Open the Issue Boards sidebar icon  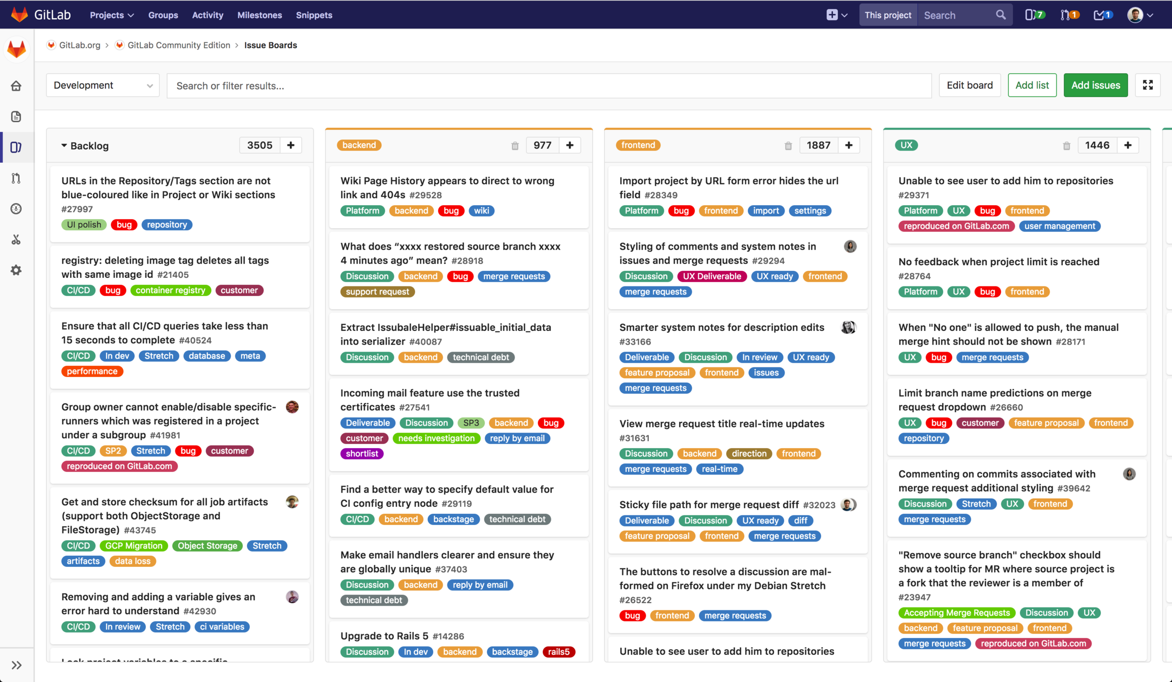tap(16, 148)
